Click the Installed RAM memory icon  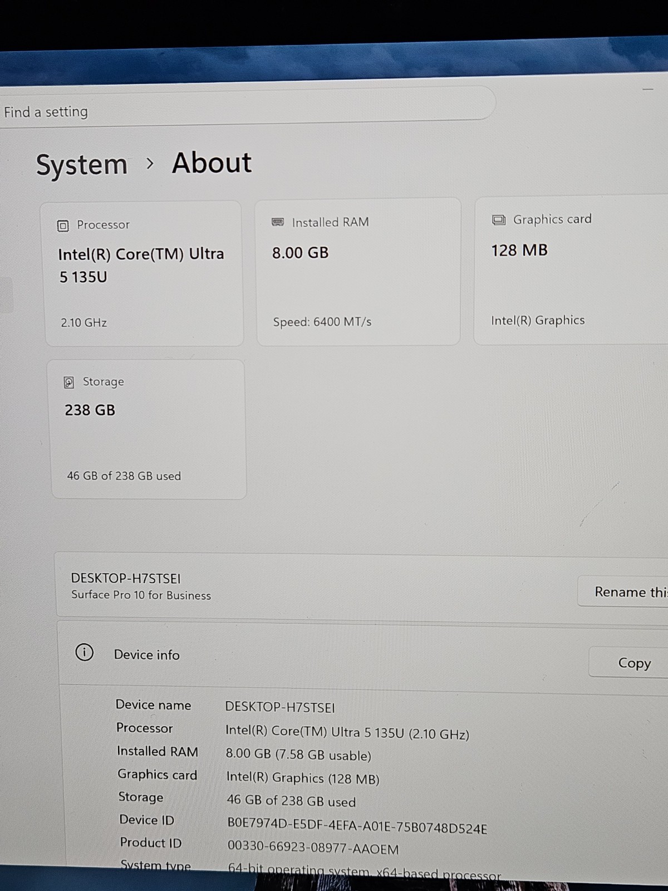278,222
